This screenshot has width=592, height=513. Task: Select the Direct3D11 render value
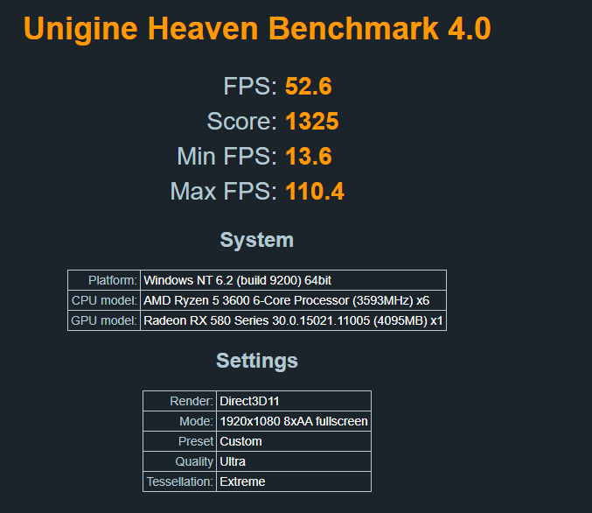[294, 401]
